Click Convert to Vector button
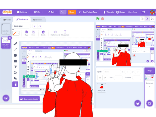Screen dimensions: 156x117 29,99
